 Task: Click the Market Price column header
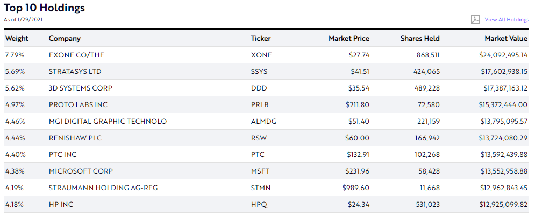(349, 38)
